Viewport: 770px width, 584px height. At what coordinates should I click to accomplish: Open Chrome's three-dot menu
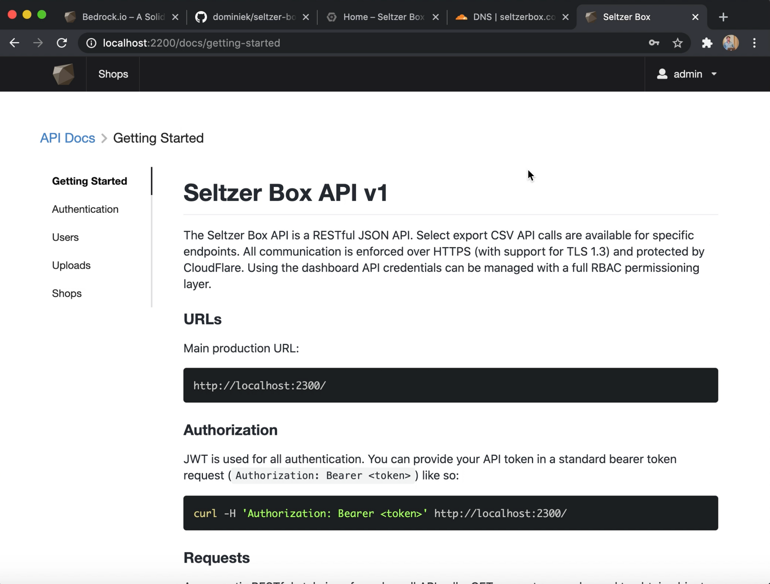754,43
